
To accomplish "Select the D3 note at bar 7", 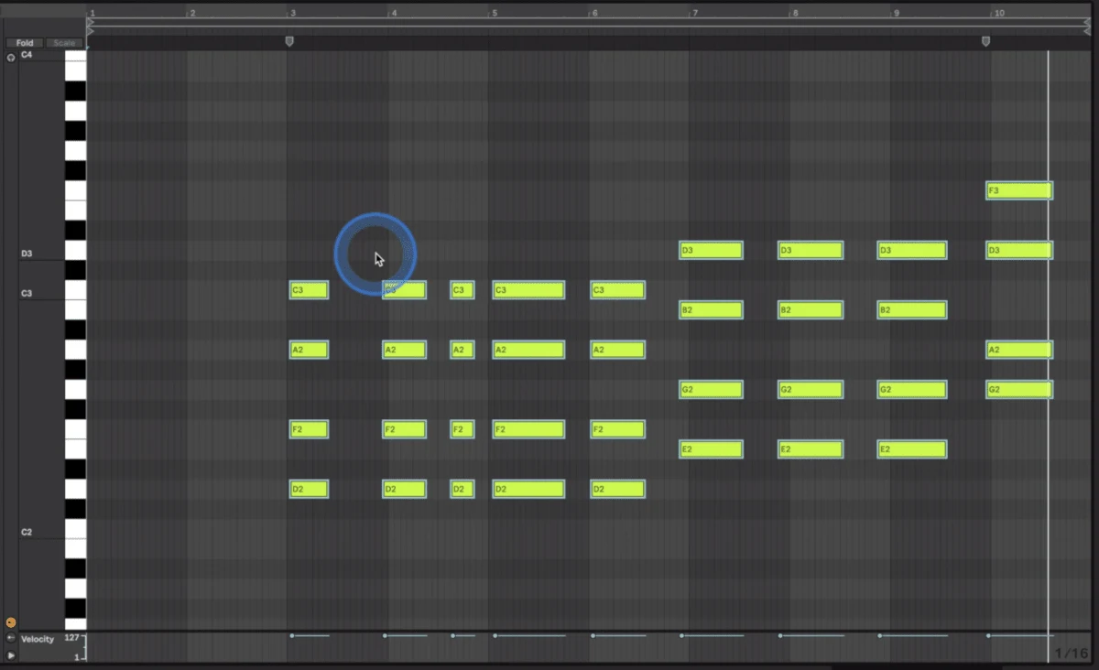I will coord(711,250).
